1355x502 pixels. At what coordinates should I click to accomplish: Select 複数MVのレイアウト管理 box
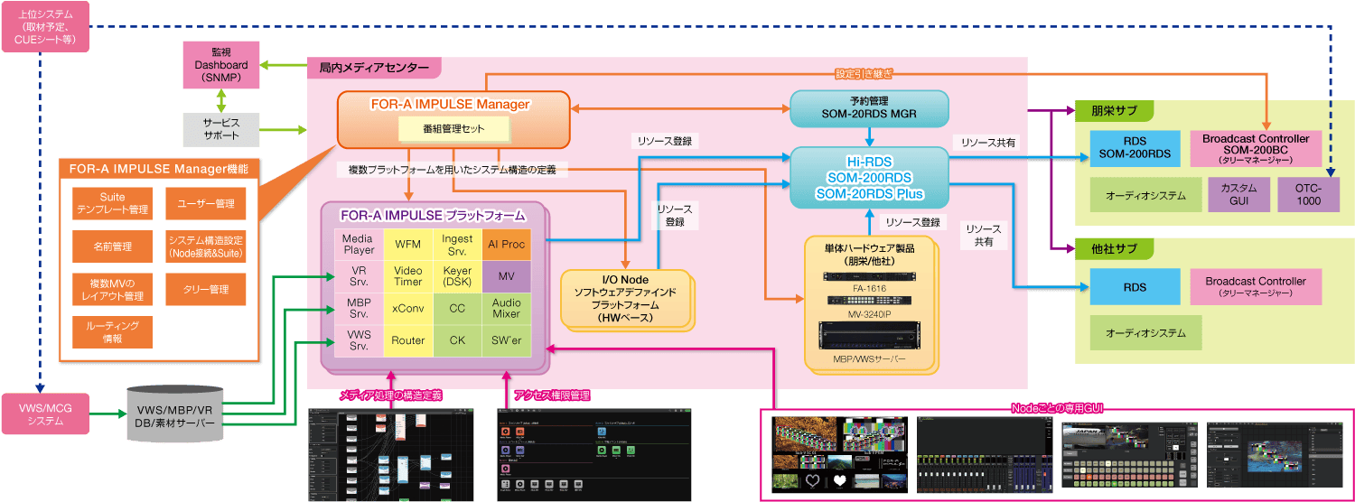(x=113, y=290)
